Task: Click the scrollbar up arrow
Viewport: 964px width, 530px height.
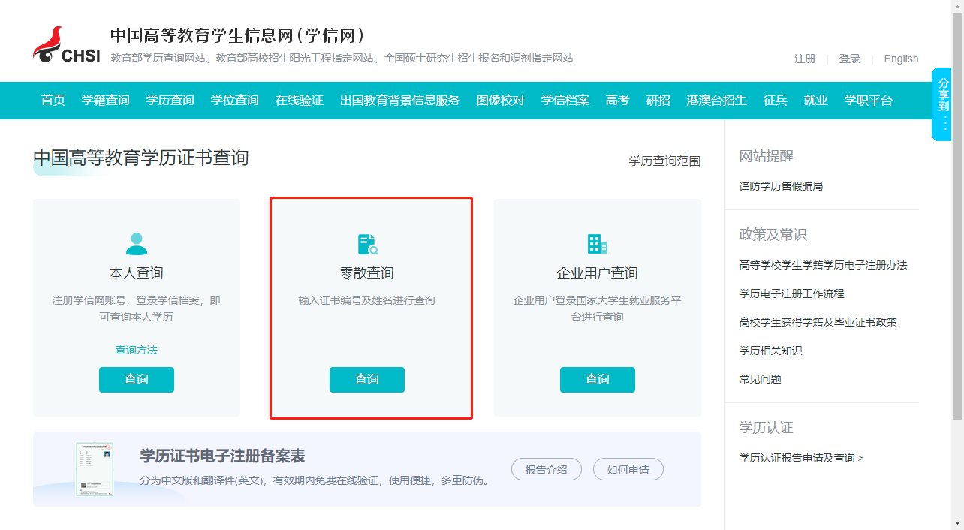Action: 957,6
